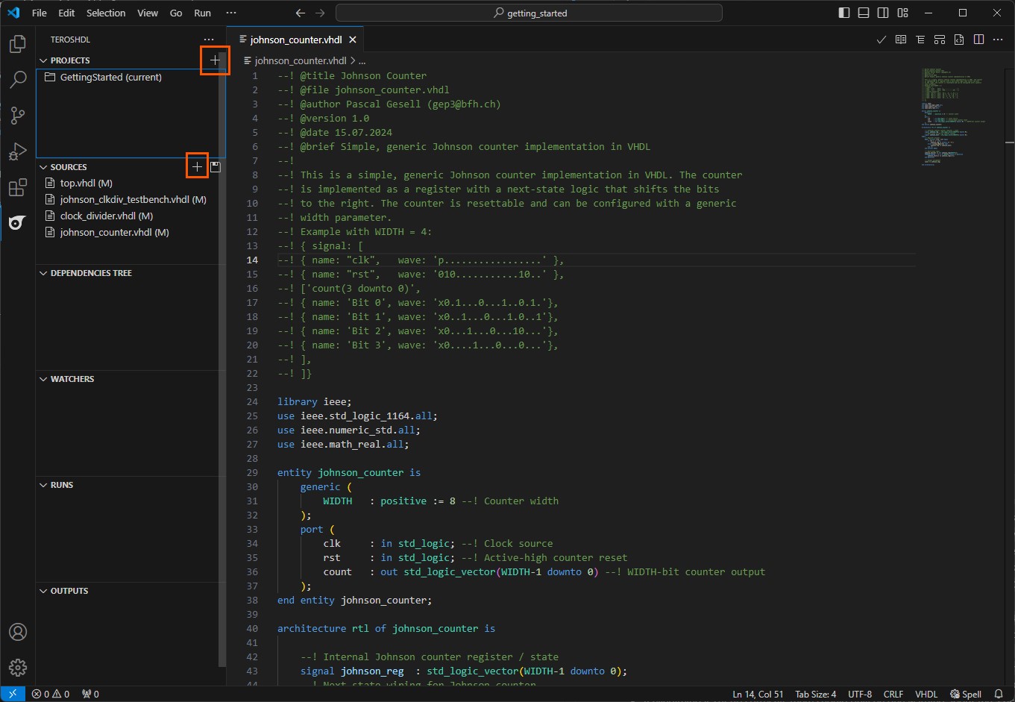Image resolution: width=1015 pixels, height=702 pixels.
Task: Open the Extensions view
Action: click(x=18, y=188)
